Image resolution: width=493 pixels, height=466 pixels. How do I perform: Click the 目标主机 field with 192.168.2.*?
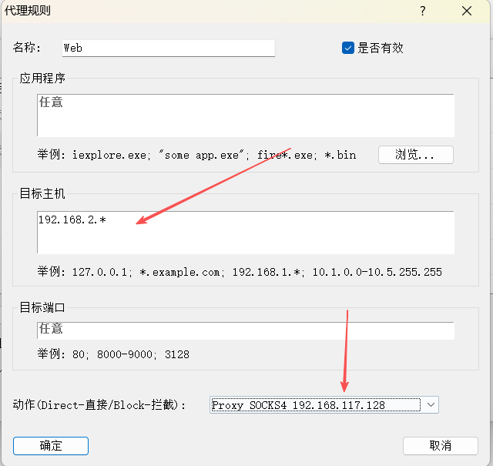coord(246,233)
